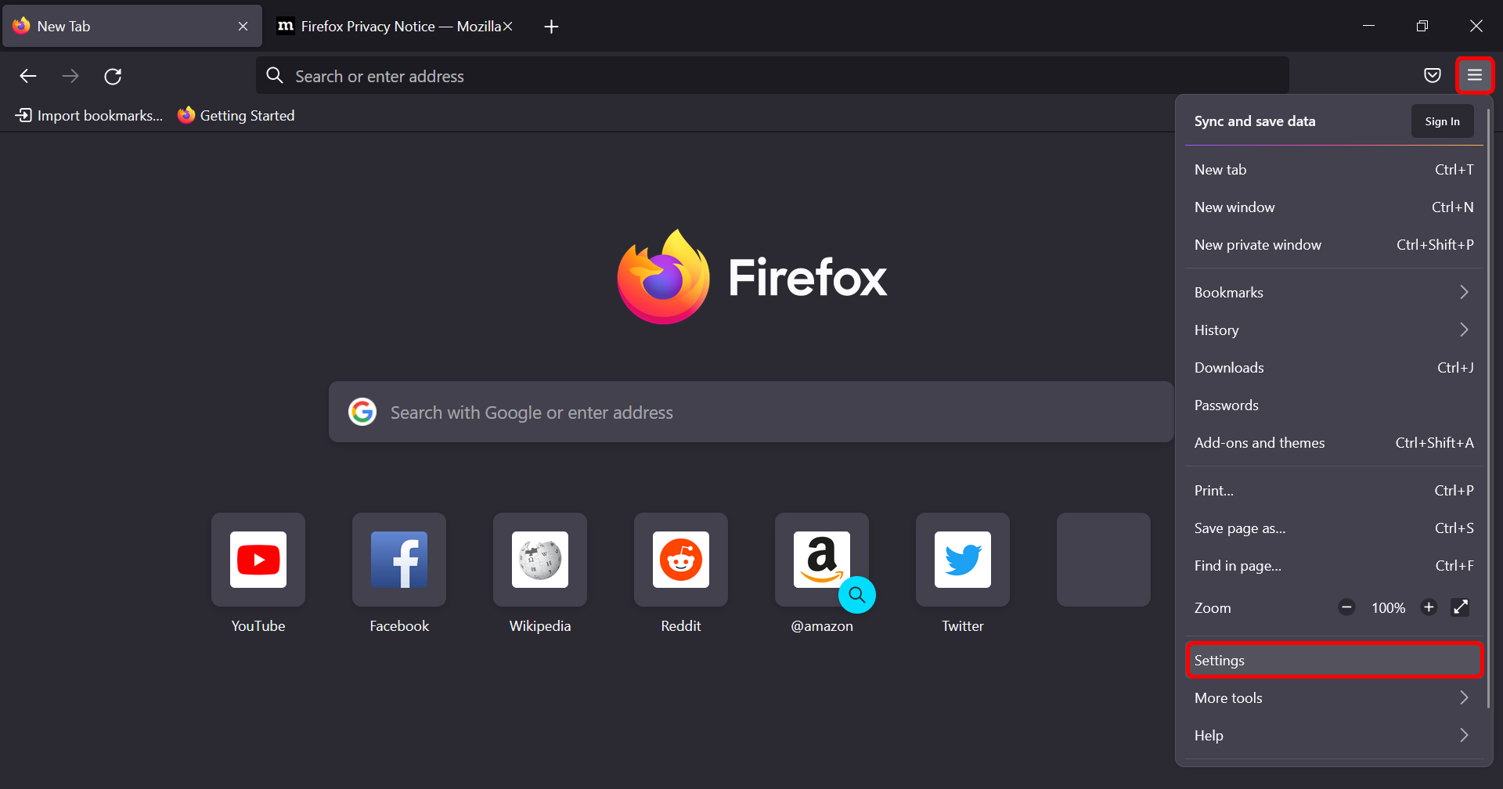Screen dimensions: 1503x789
Task: Open Passwords from the menu
Action: tap(1334, 405)
